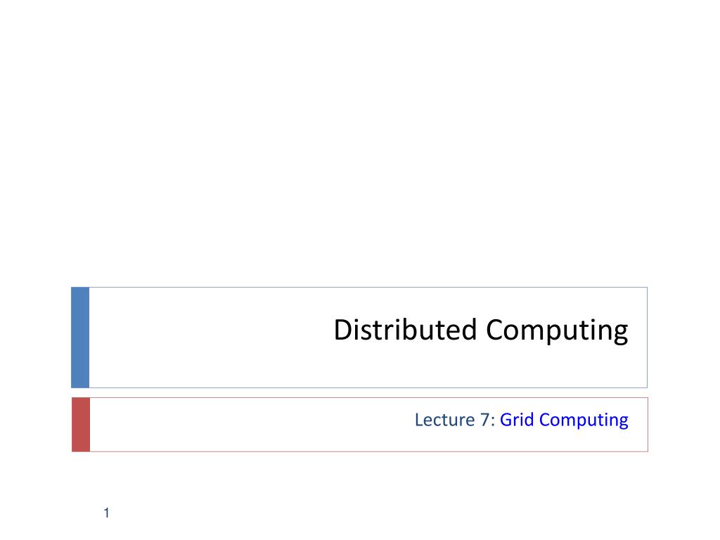Click the word 'Lecture' in the subtitle
This screenshot has height=540, width=720.
coord(445,420)
